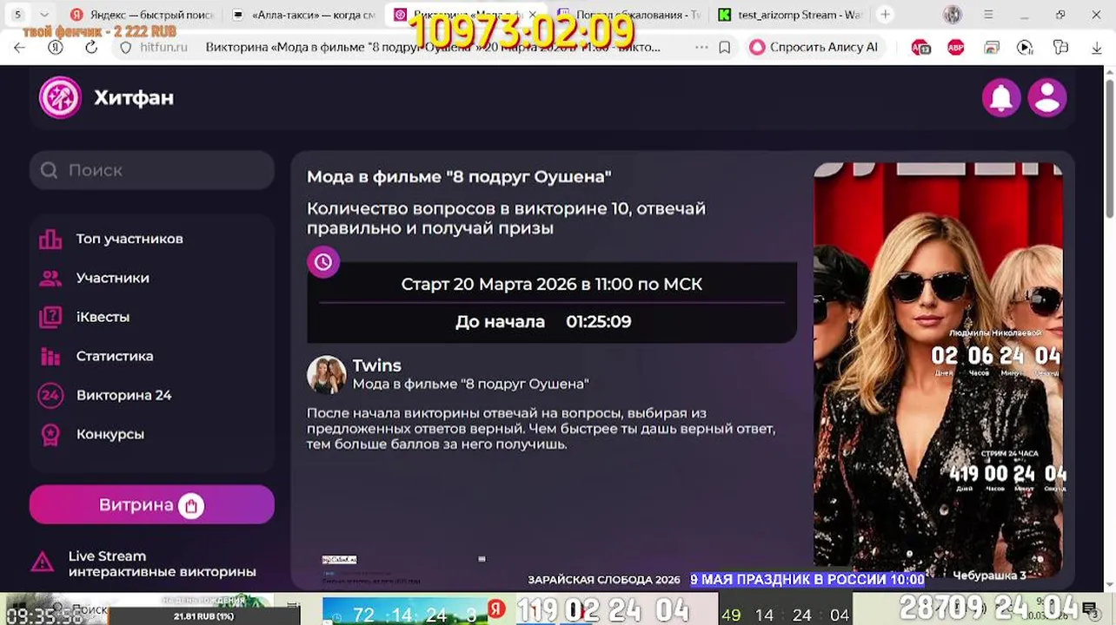This screenshot has height=625, width=1116.
Task: Click the site protection shield icon
Action: [125, 48]
